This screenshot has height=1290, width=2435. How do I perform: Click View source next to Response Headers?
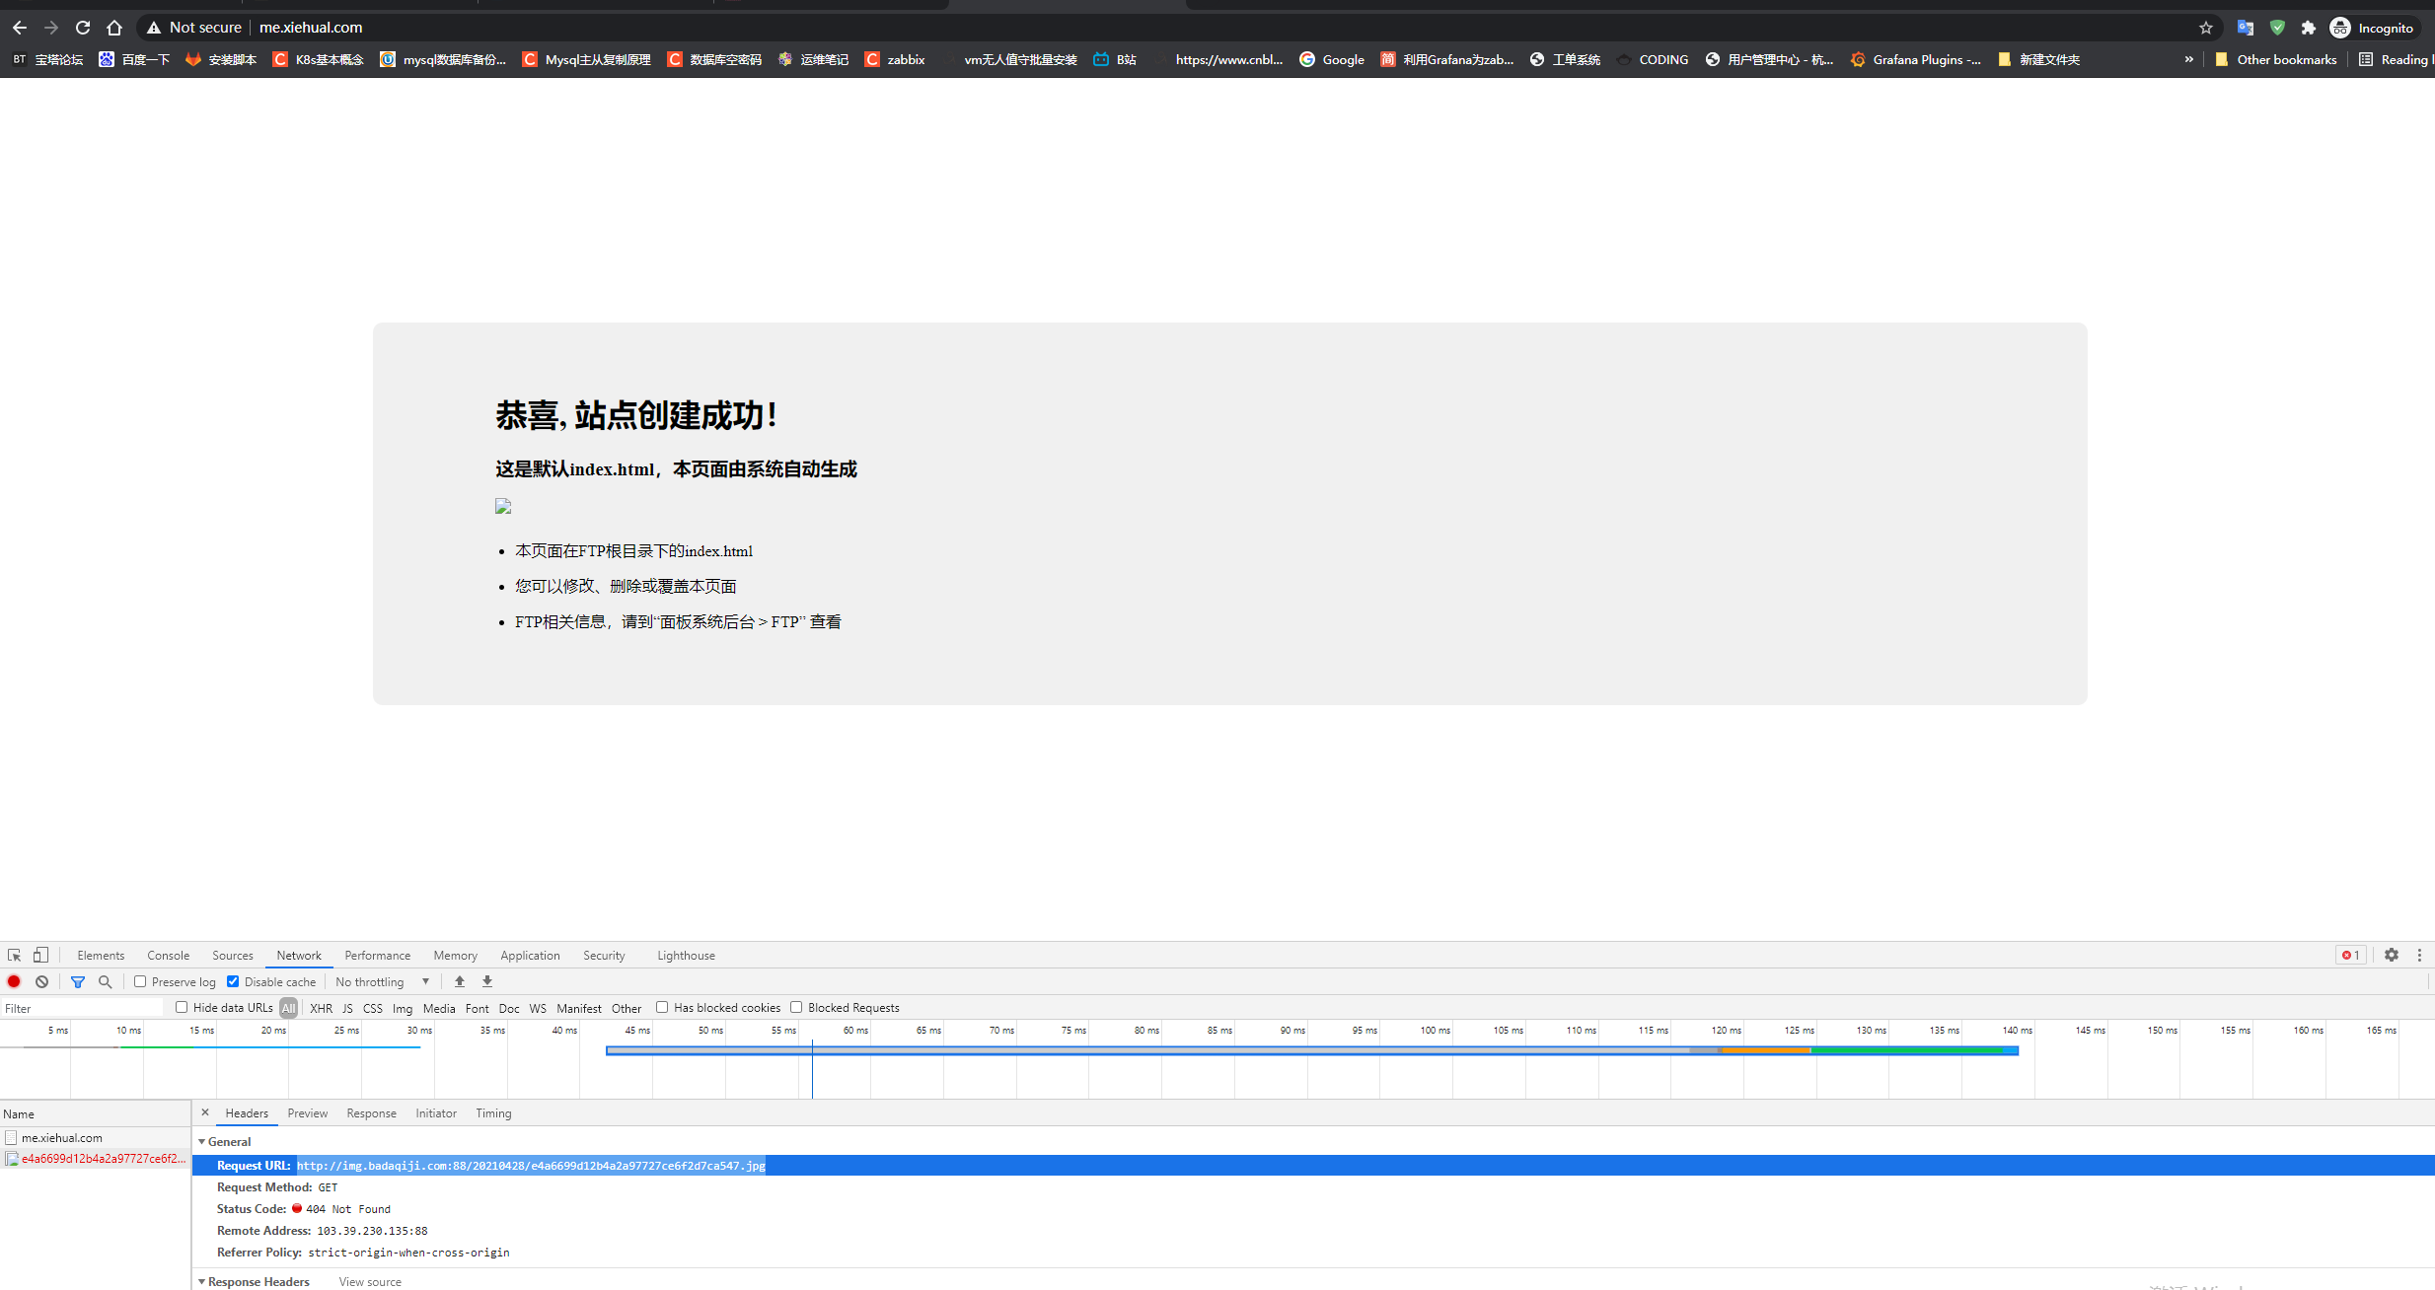pyautogui.click(x=370, y=1281)
